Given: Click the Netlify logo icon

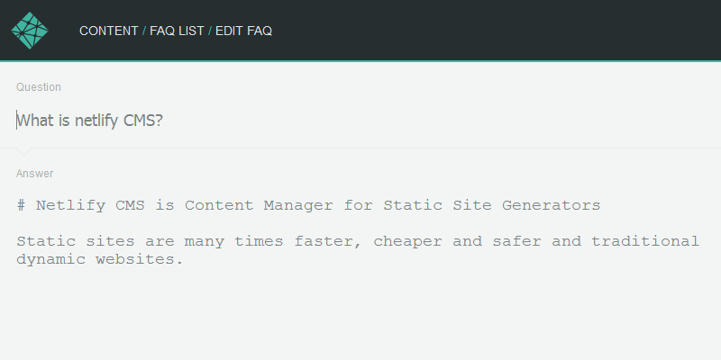Looking at the screenshot, I should point(29,31).
